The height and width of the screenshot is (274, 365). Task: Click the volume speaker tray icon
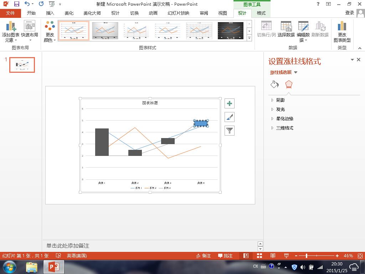click(303, 267)
